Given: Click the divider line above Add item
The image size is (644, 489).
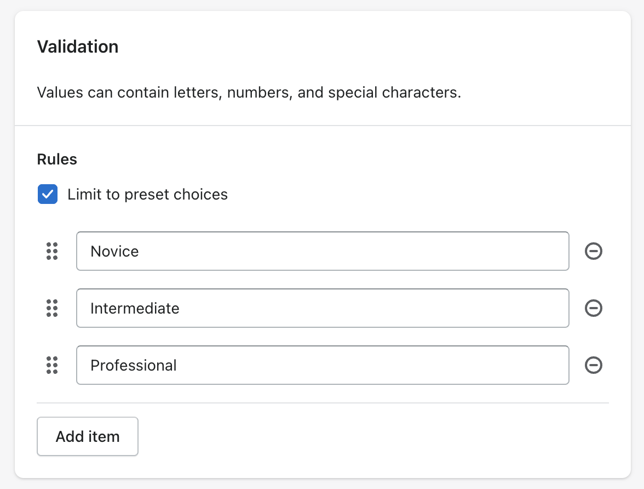Looking at the screenshot, I should pyautogui.click(x=323, y=403).
